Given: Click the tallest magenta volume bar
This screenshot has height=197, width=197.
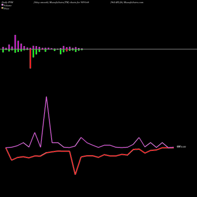Looking at the screenshot, I should [15, 42].
